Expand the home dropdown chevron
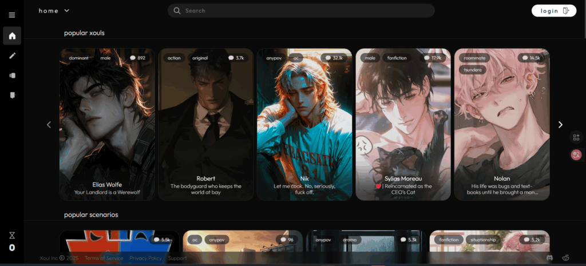 click(67, 10)
